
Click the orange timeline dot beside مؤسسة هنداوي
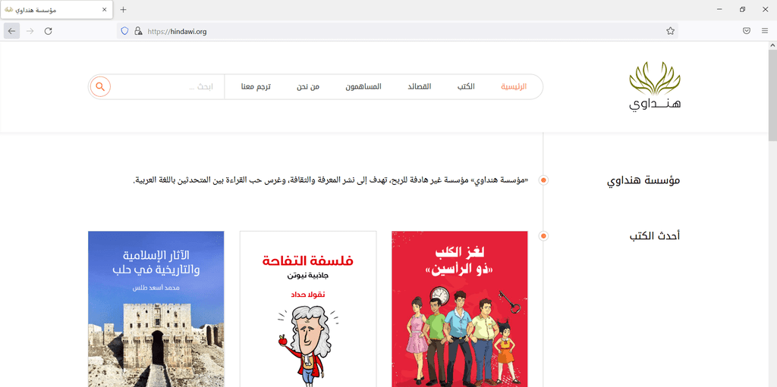(x=543, y=180)
